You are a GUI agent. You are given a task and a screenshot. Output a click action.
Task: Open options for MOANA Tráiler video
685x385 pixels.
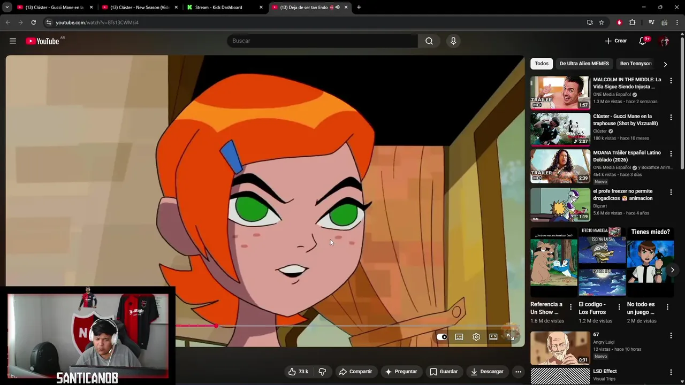coord(671,153)
